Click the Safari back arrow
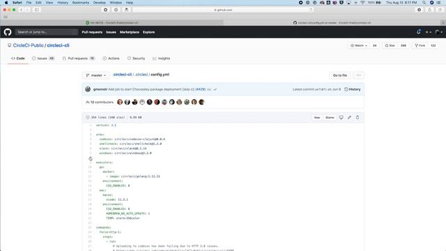The height and width of the screenshot is (251, 446). (x=21, y=10)
